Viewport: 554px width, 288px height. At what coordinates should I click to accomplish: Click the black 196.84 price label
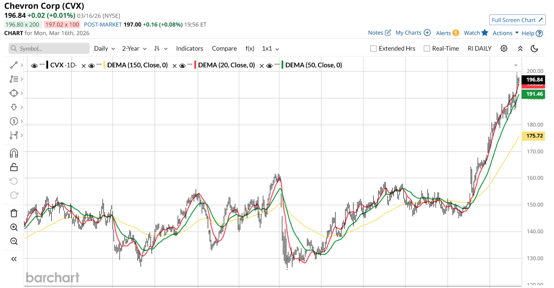click(x=533, y=80)
